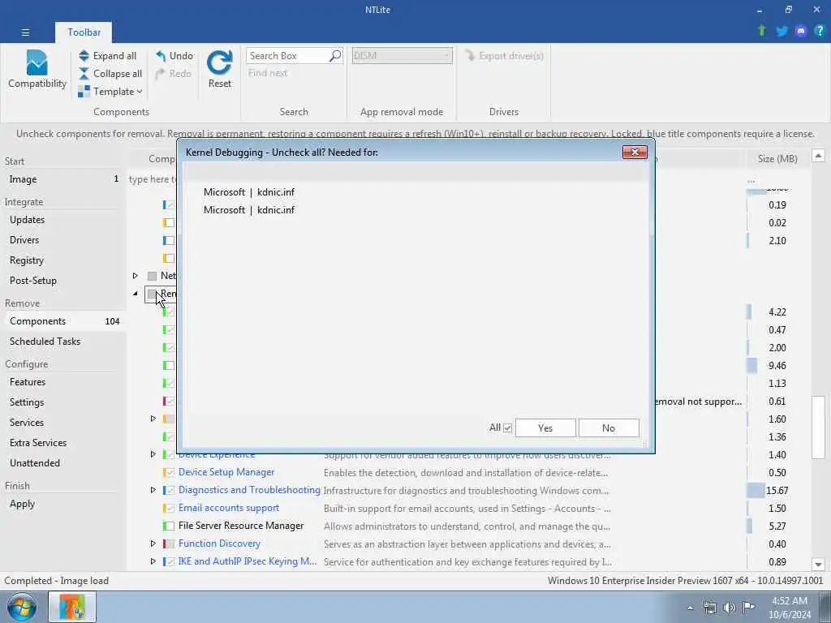The image size is (831, 623).
Task: Toggle Device Setup Manager checkbox
Action: 170,473
